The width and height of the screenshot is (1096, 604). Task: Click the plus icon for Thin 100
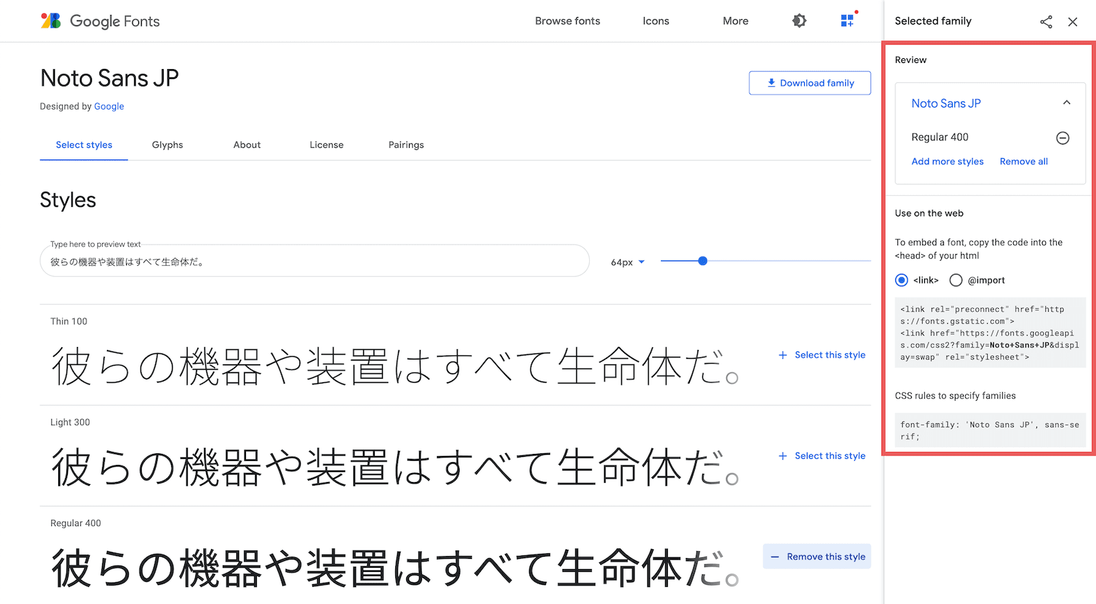coord(783,355)
